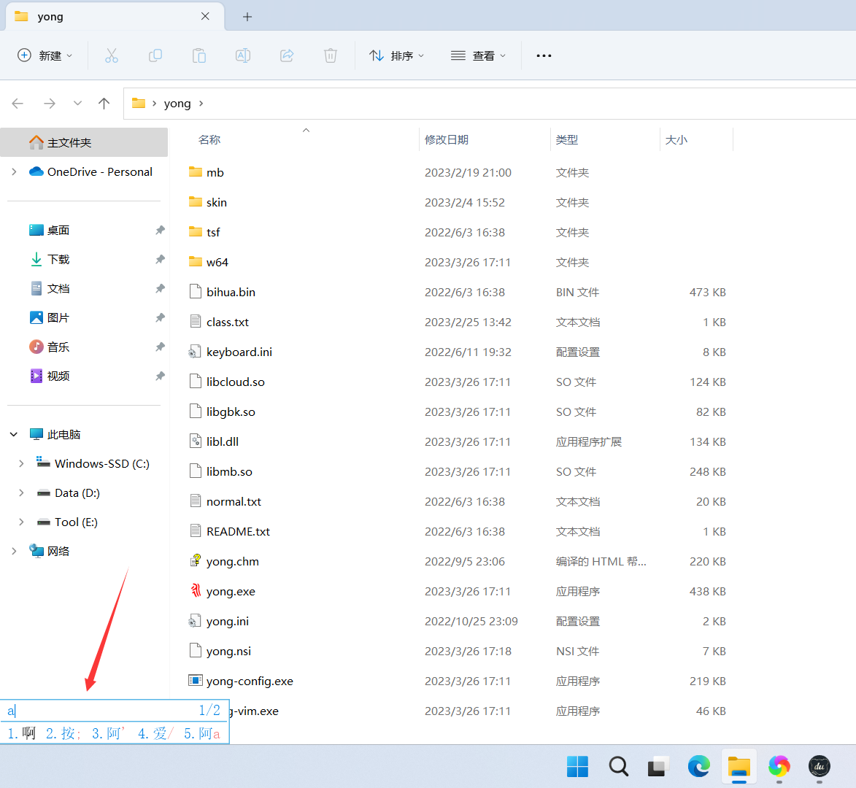Choose candidate 2 按 in IME bar
The image size is (856, 788).
pos(63,733)
